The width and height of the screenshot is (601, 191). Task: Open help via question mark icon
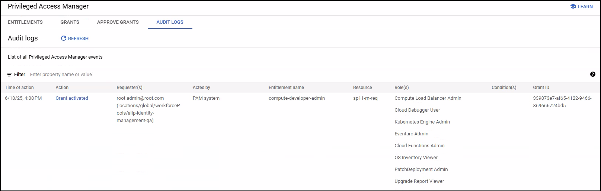tap(593, 74)
